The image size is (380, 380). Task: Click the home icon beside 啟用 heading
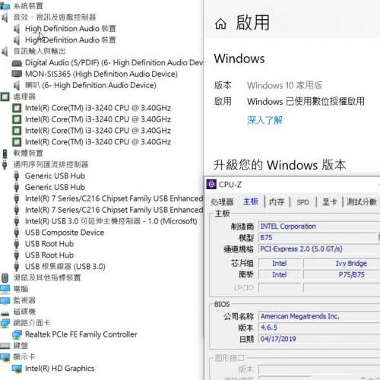pos(220,24)
